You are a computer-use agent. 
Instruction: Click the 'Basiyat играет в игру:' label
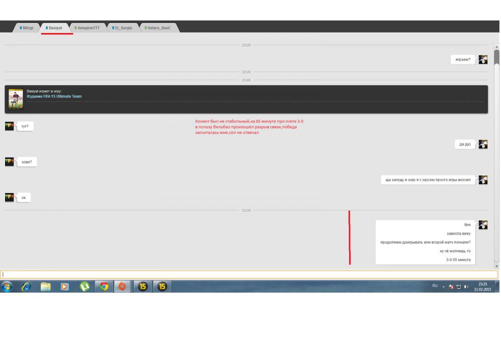[x=44, y=91]
